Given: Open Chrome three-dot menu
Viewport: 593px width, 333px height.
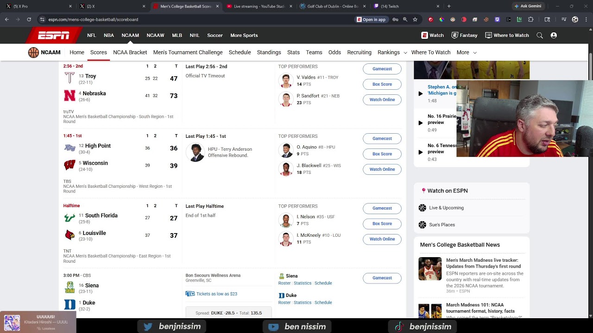Looking at the screenshot, I should pos(586,19).
